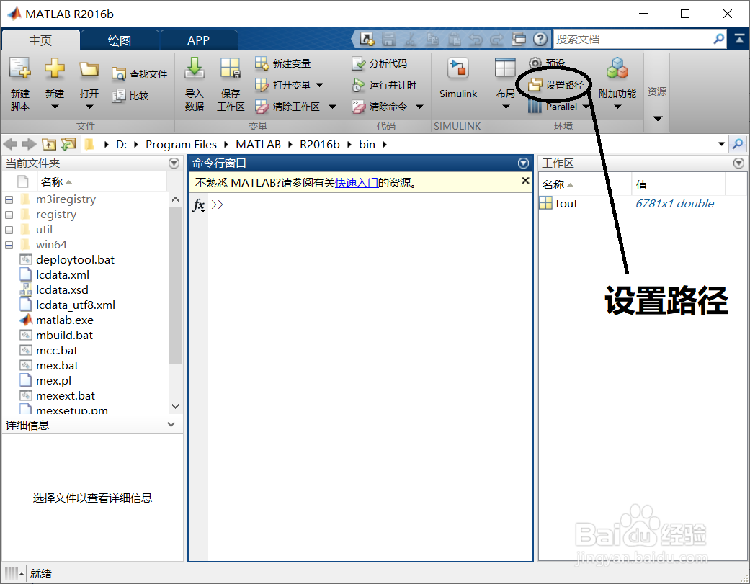Click the yellow plus New (新建) icon
Image resolution: width=750 pixels, height=584 pixels.
point(55,68)
